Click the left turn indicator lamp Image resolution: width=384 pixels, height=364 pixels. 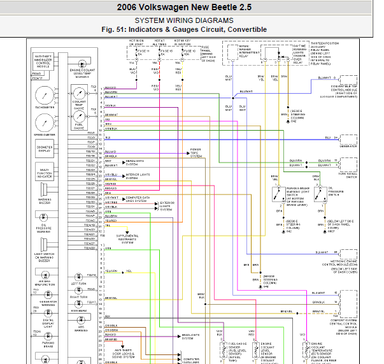(x=78, y=277)
